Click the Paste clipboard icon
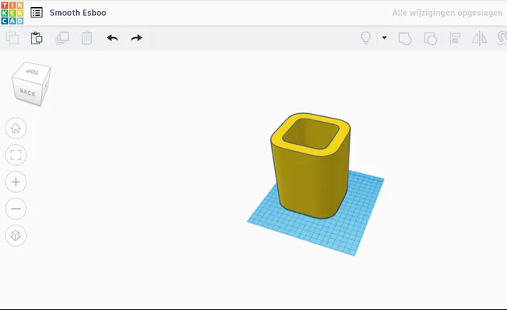 [x=36, y=38]
